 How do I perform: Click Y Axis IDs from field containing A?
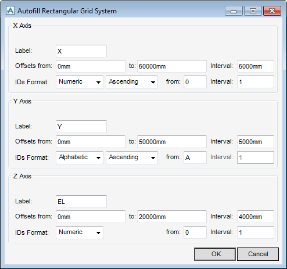click(195, 157)
